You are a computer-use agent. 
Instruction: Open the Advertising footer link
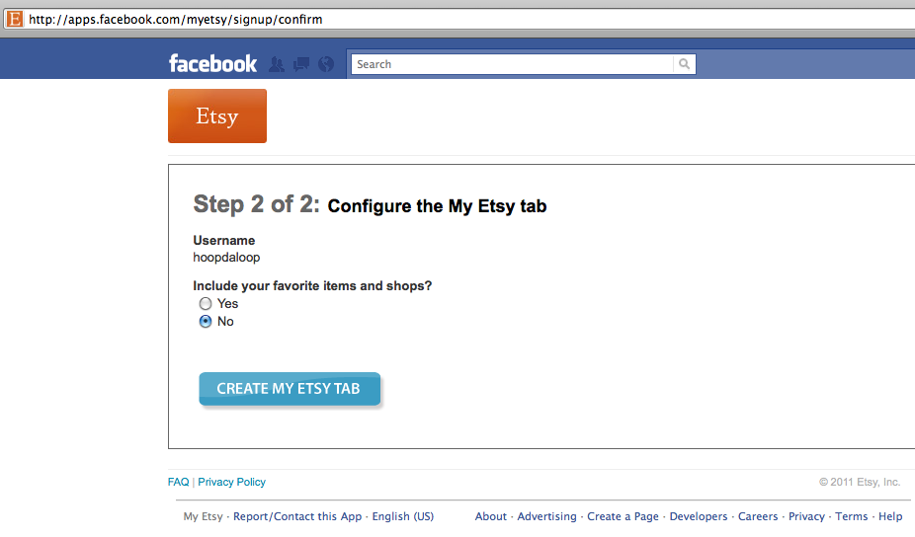(x=546, y=516)
